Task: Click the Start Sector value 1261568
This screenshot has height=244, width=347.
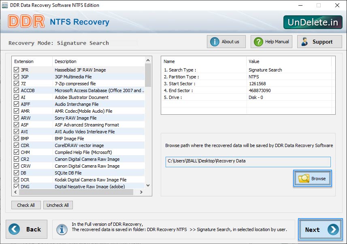Action: pos(257,84)
